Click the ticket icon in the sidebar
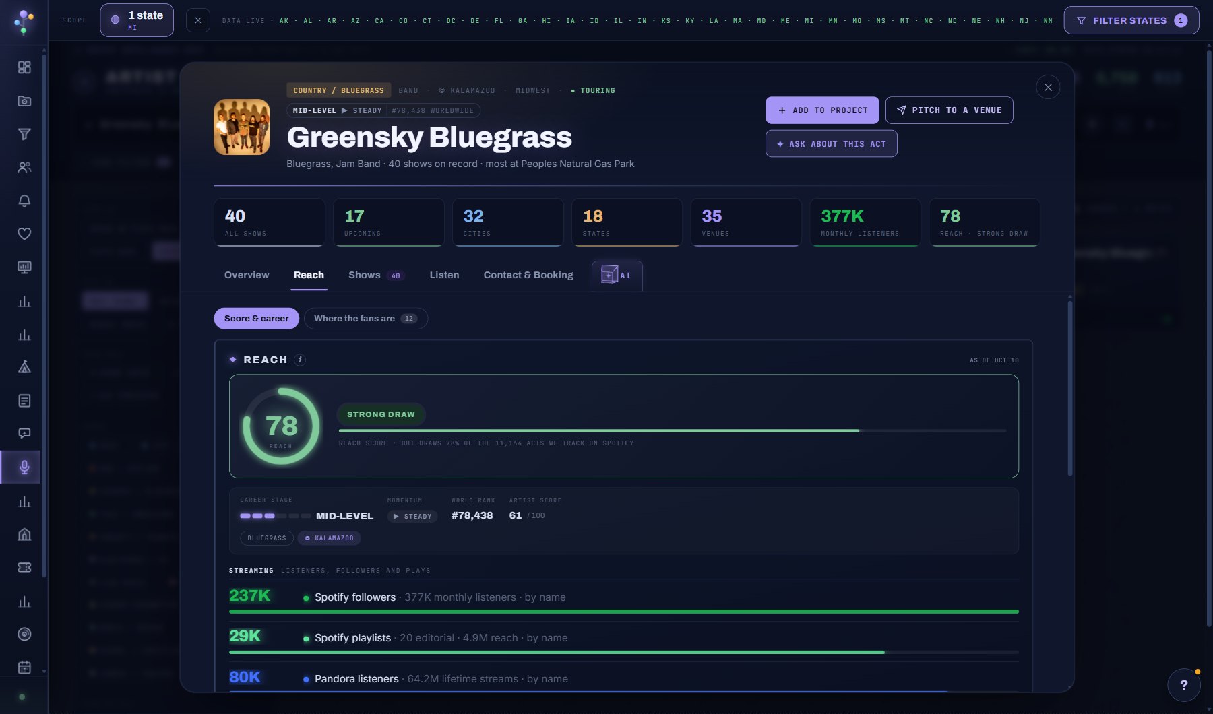 click(24, 567)
